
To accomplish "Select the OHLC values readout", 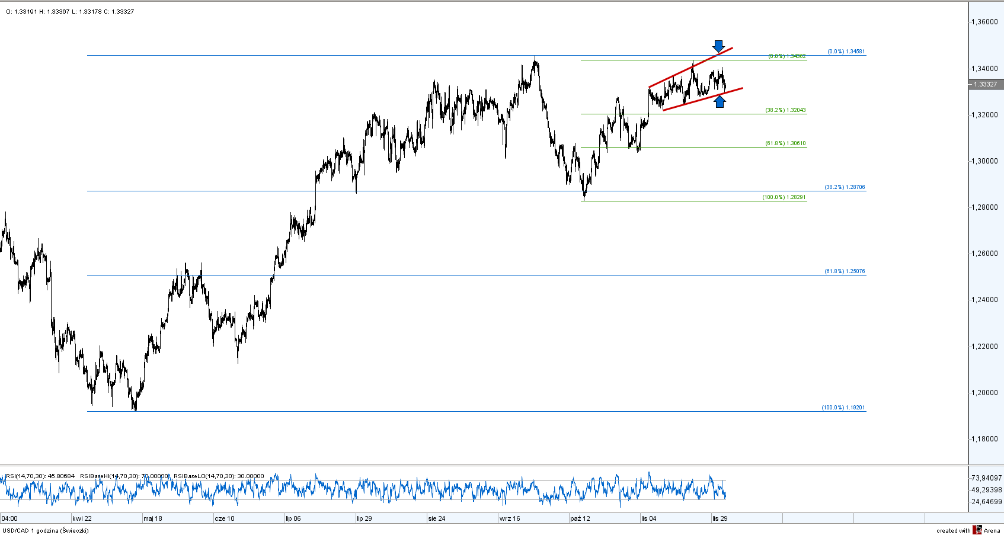I will (x=70, y=12).
